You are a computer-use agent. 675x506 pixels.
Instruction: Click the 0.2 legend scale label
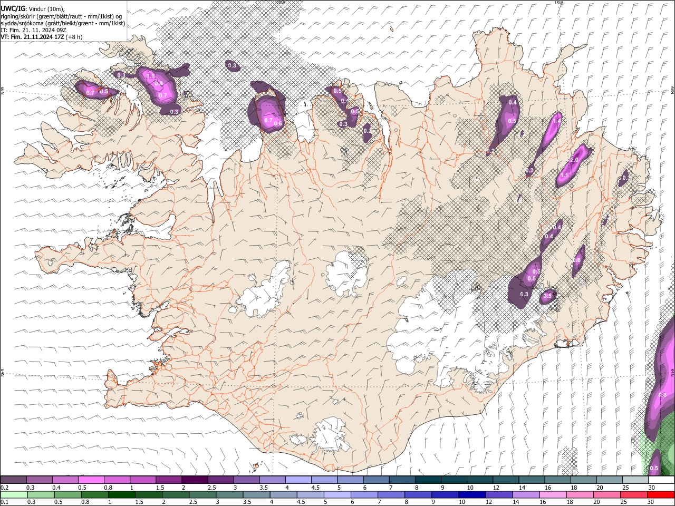click(5, 488)
